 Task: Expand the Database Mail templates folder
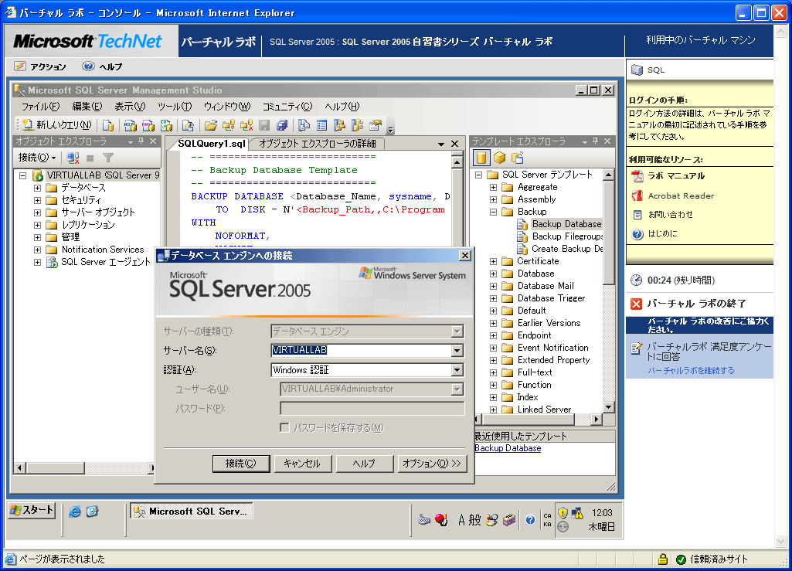click(x=494, y=286)
